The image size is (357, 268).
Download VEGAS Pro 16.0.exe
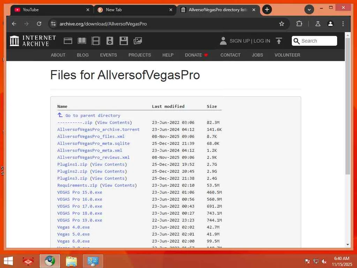(x=80, y=199)
